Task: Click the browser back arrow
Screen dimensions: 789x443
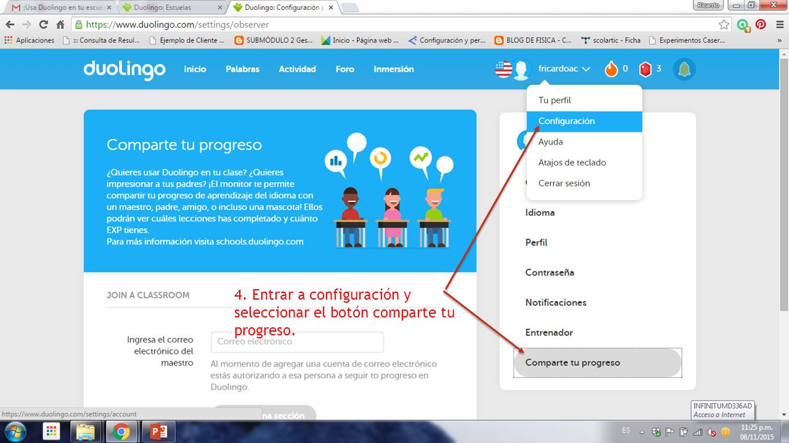Action: click(x=10, y=25)
